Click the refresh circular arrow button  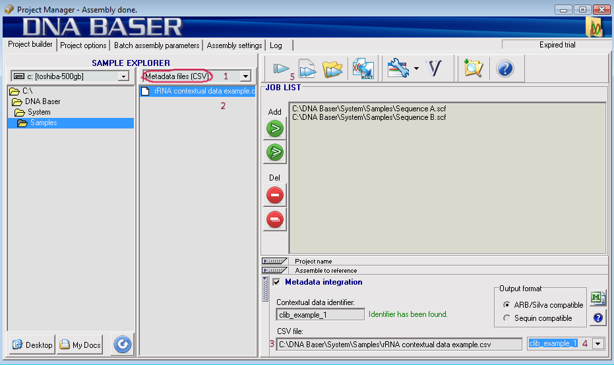(123, 345)
